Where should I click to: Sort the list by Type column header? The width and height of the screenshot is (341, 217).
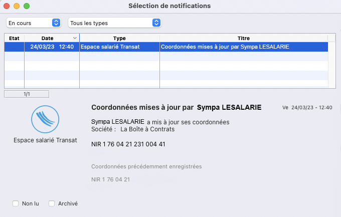[x=119, y=38]
